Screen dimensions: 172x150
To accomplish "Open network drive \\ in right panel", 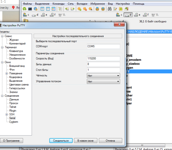I will tap(155, 15).
